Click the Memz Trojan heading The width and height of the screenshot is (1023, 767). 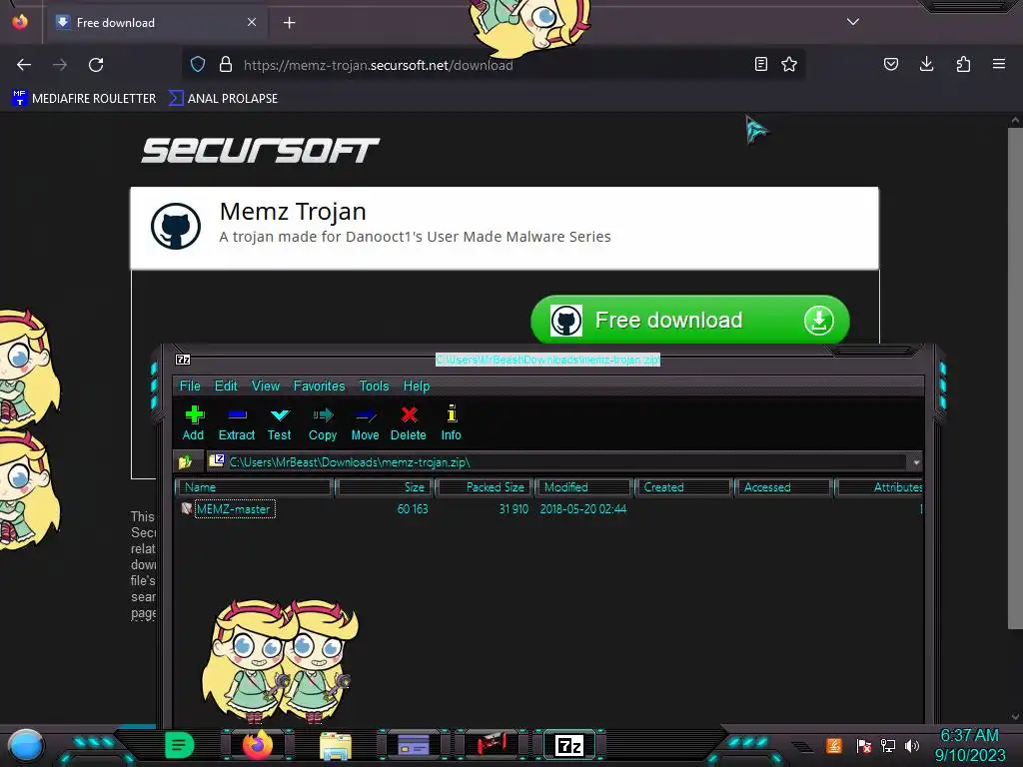[x=293, y=212]
